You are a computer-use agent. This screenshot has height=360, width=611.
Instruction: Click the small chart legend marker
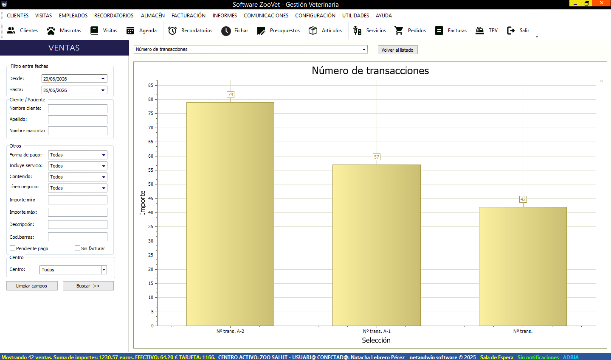click(601, 81)
